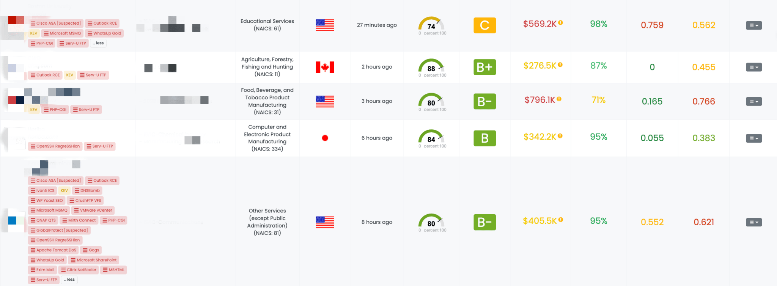Viewport: 777px width, 286px height.
Task: Click the info icon beside $796.1K
Action: tap(559, 99)
